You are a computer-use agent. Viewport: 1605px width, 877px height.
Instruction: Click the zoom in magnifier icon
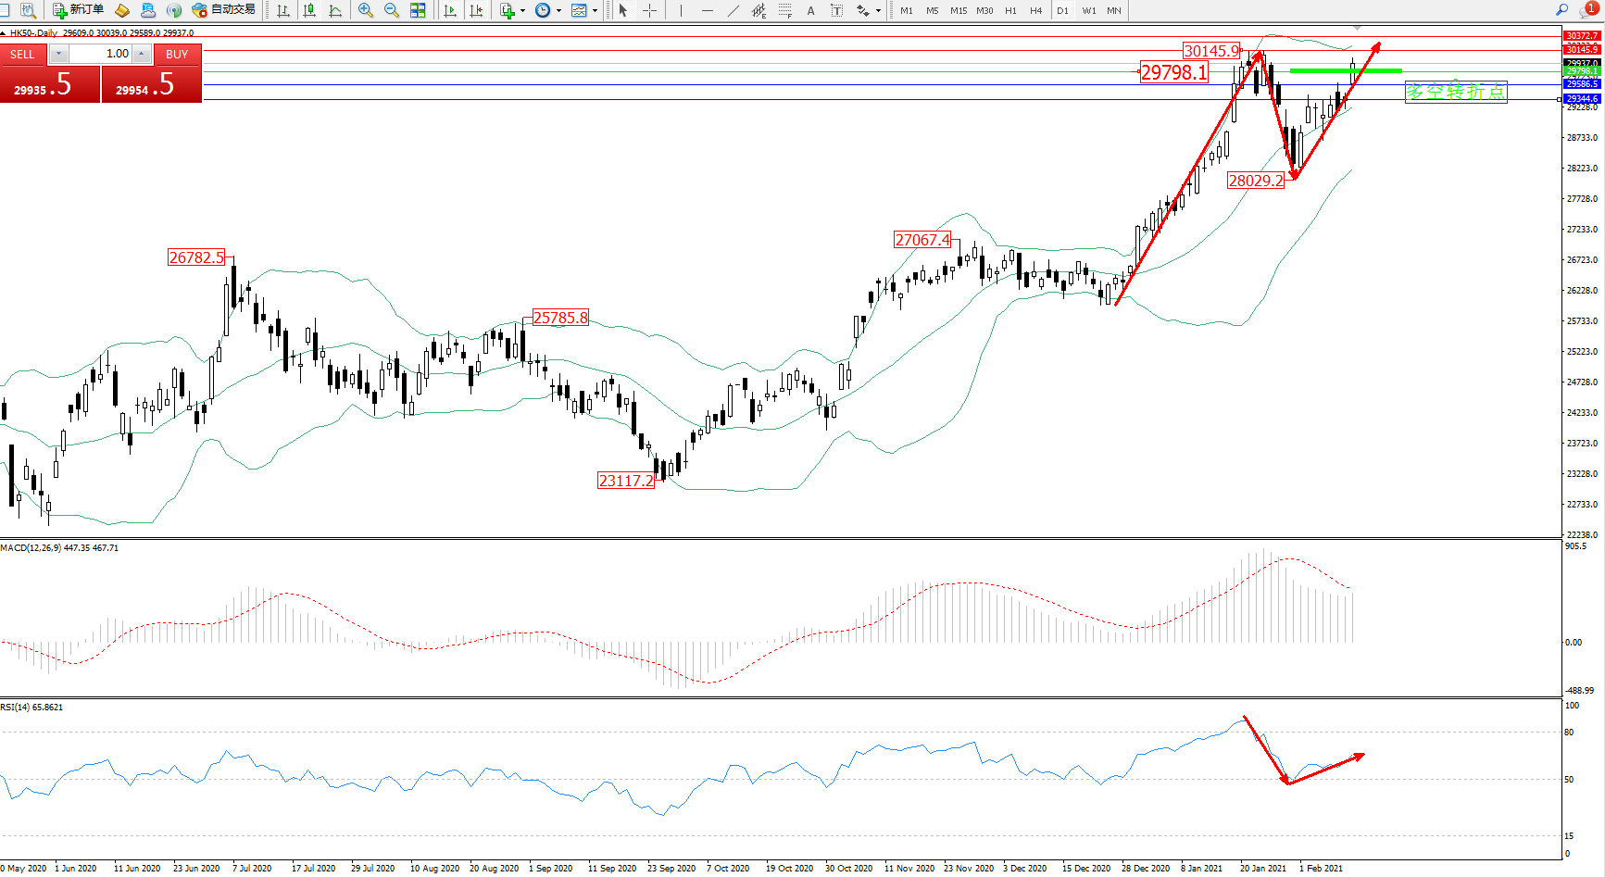click(x=366, y=10)
